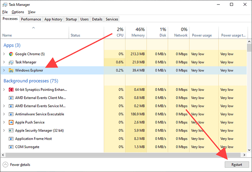Click the Task Manager process icon

(11, 62)
